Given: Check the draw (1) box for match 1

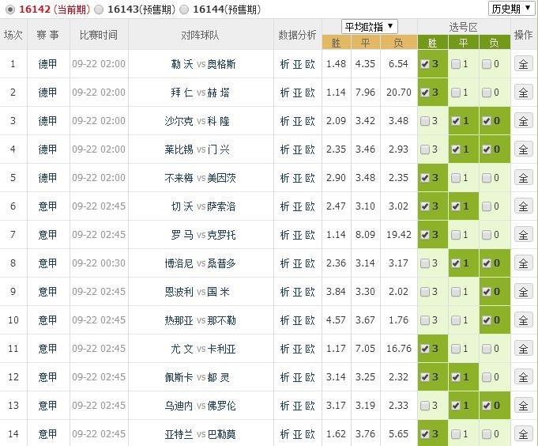Looking at the screenshot, I should (x=456, y=64).
